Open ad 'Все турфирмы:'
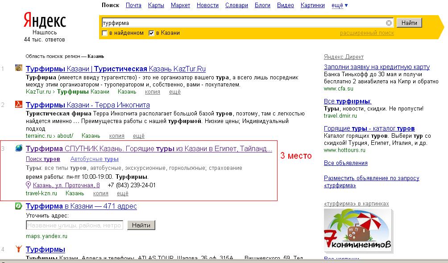 [348, 101]
